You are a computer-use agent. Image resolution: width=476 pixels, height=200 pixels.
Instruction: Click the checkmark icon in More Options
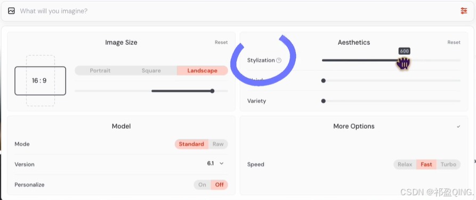tap(458, 127)
